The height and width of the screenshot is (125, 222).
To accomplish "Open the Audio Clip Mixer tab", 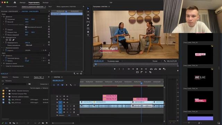I will 66,7.
